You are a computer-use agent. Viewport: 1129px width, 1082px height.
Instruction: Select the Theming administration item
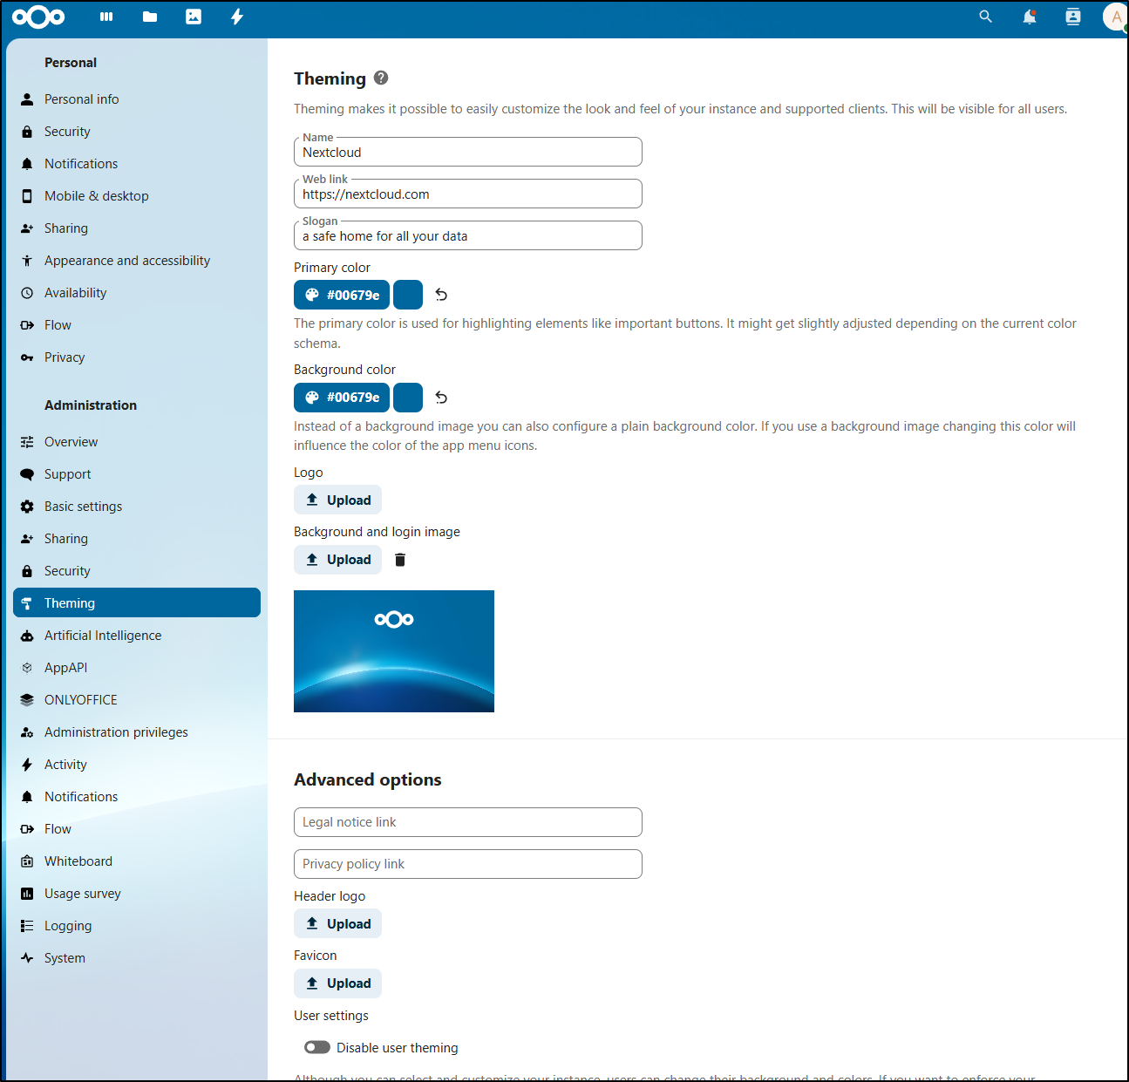pyautogui.click(x=137, y=602)
